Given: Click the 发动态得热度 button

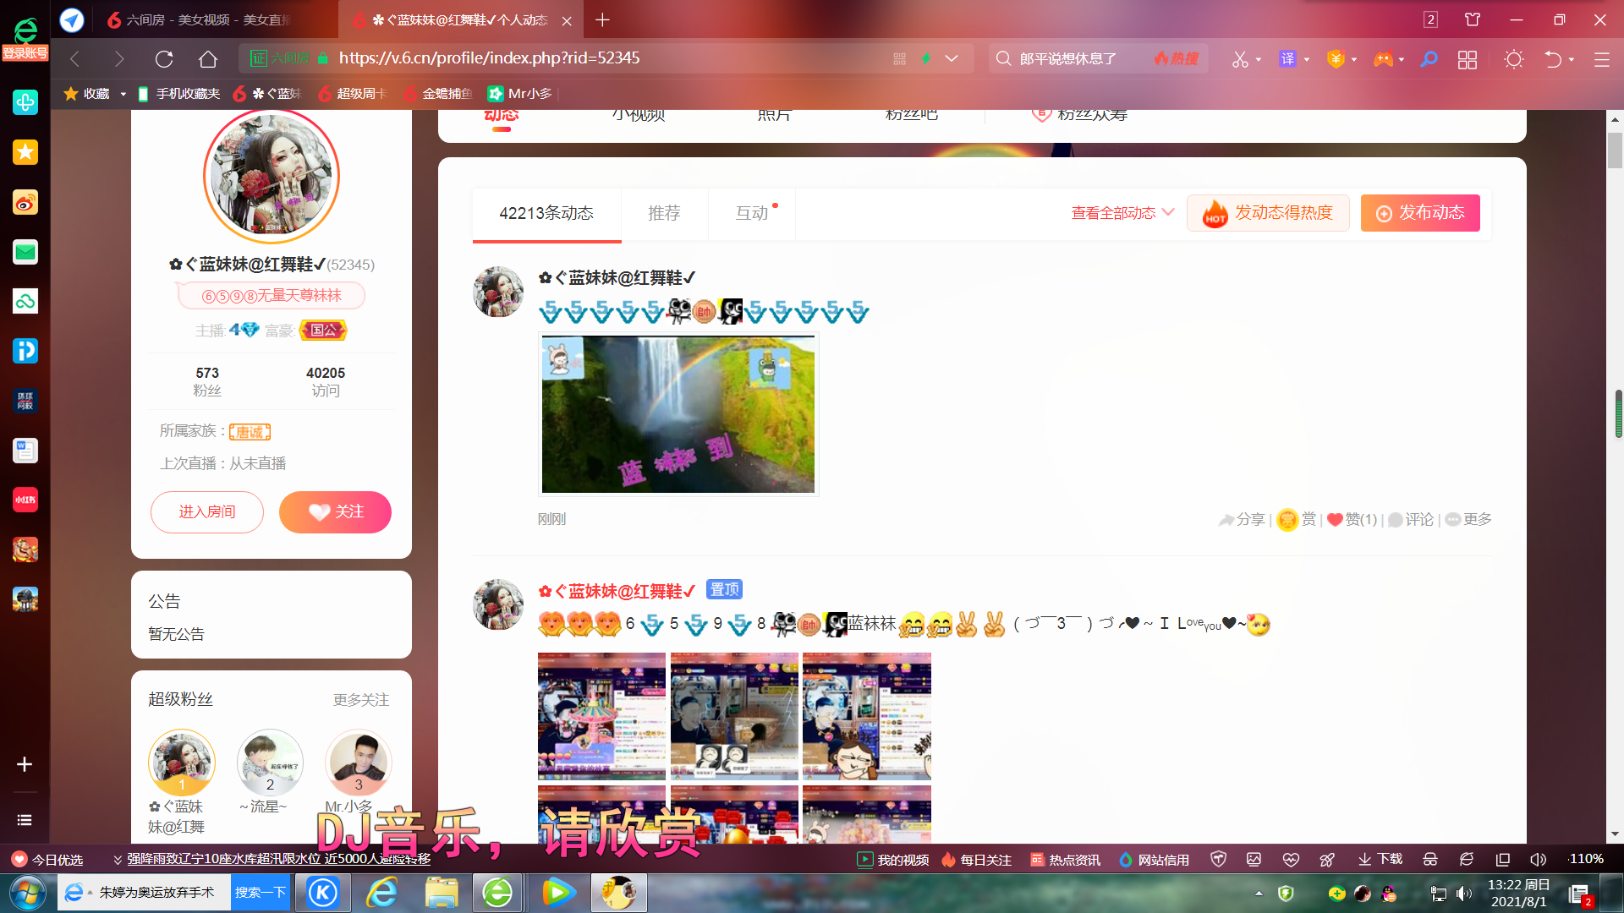Looking at the screenshot, I should tap(1268, 213).
